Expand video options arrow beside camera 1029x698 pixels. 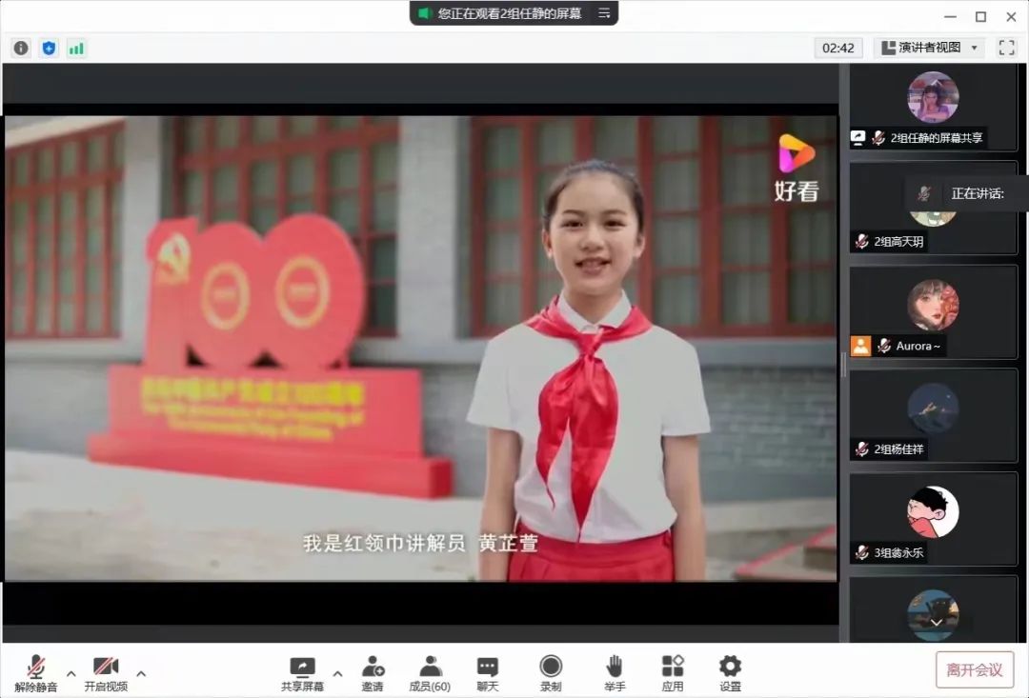coord(141,673)
